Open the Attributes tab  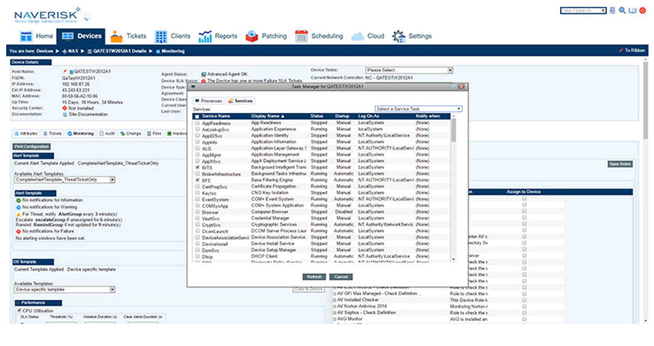click(25, 133)
